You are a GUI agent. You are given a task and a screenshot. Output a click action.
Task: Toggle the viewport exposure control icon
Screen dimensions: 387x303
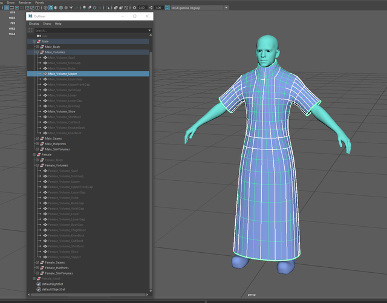click(133, 8)
